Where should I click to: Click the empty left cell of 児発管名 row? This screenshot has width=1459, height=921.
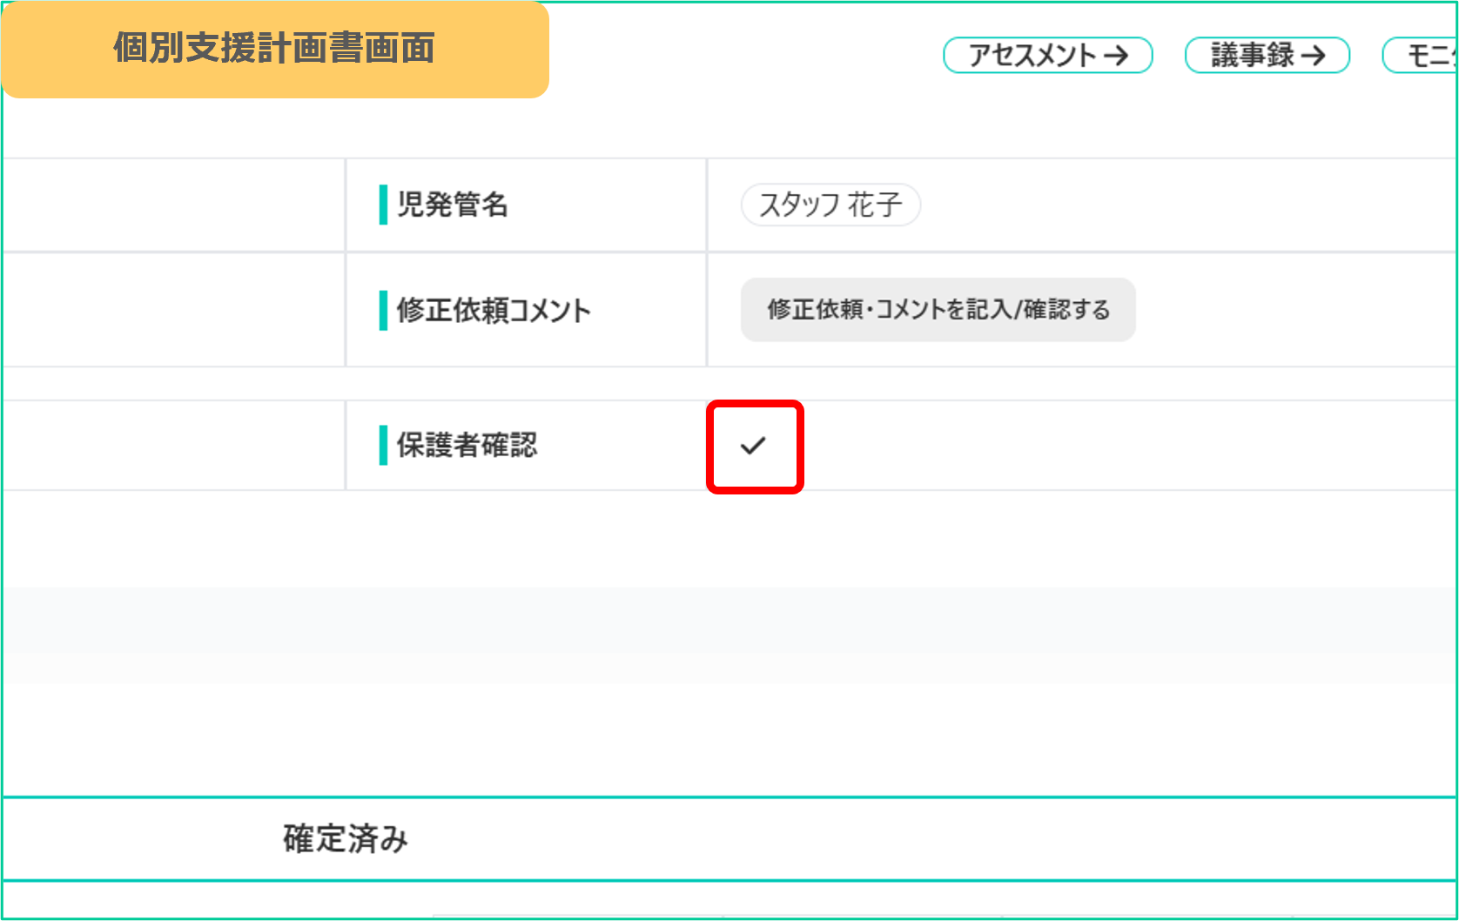pos(174,205)
